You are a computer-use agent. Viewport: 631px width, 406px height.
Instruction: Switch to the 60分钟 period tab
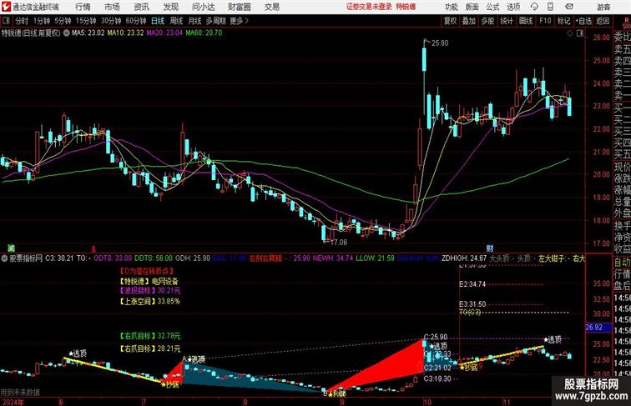point(136,21)
